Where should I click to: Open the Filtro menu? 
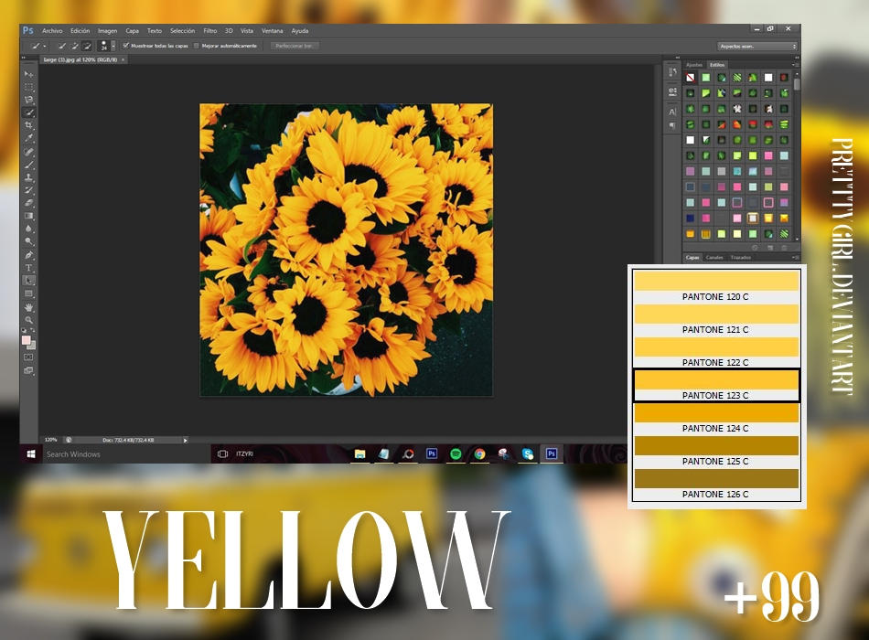click(x=210, y=30)
